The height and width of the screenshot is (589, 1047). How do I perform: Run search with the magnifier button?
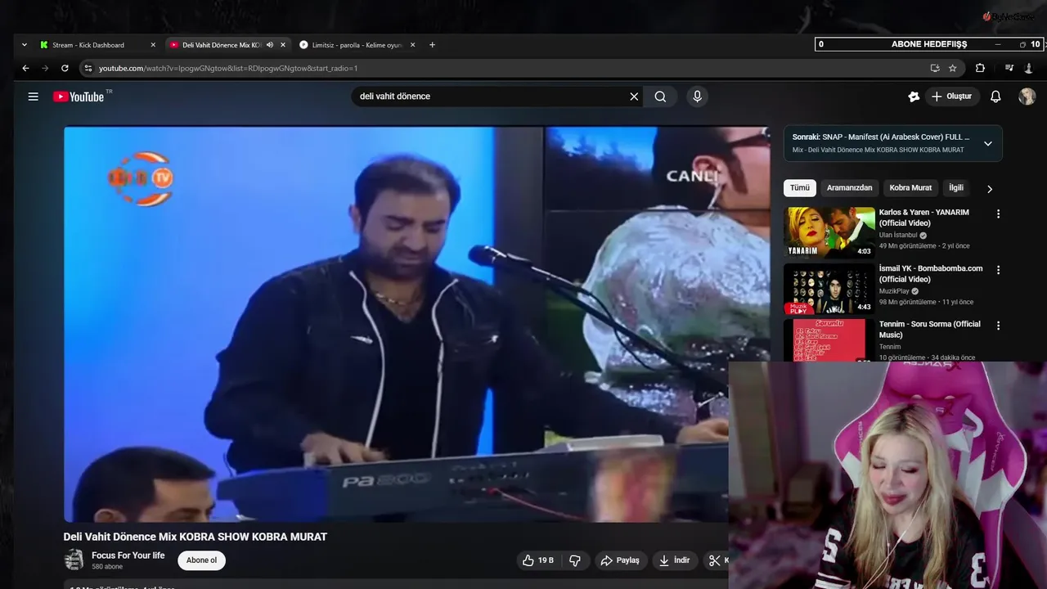(660, 97)
